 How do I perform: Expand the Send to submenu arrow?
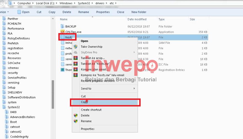(134, 88)
